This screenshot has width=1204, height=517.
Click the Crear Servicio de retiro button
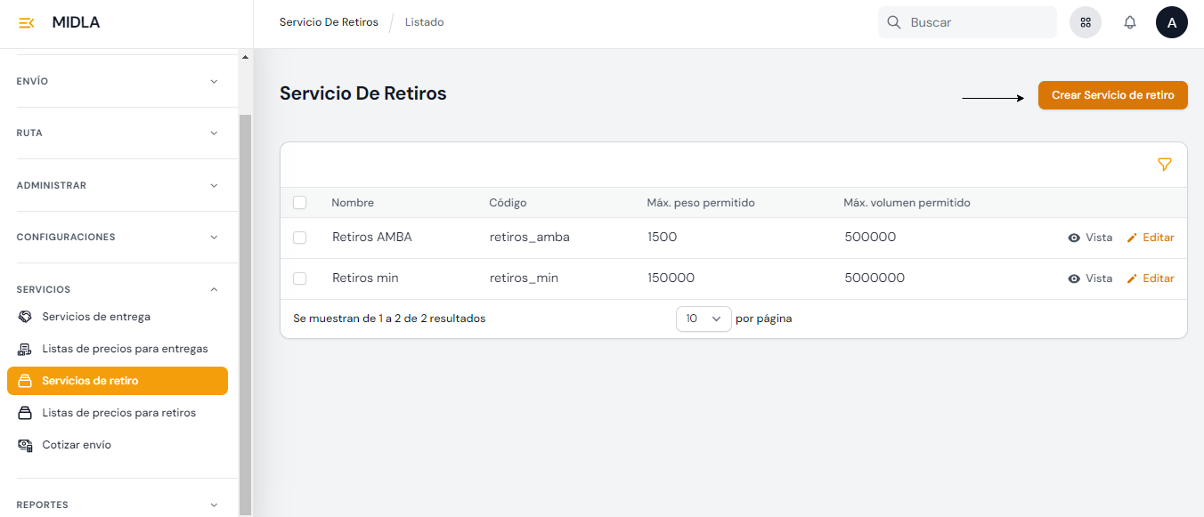[1112, 95]
